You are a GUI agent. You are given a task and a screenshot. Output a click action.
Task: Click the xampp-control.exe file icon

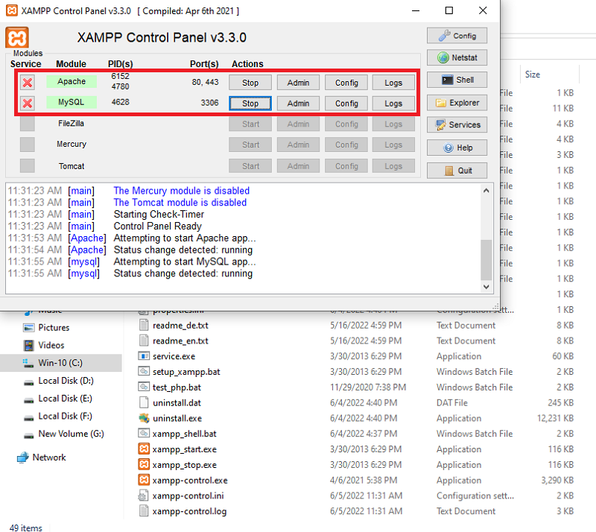click(x=144, y=481)
